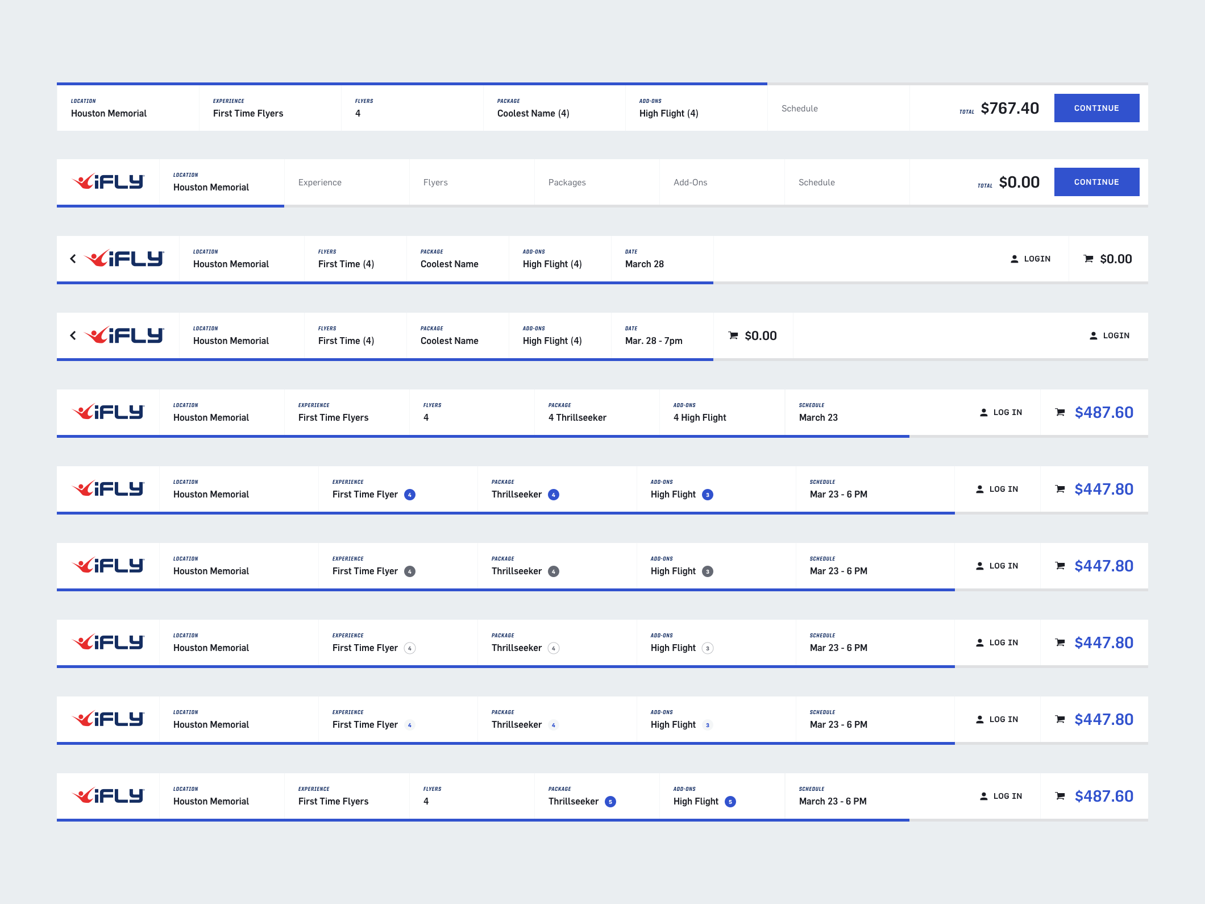The width and height of the screenshot is (1205, 904).
Task: Click CONTINUE button next to $767.40 total
Action: [x=1096, y=108]
